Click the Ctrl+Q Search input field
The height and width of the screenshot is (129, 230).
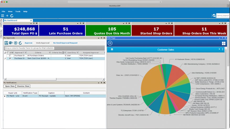(x=222, y=16)
